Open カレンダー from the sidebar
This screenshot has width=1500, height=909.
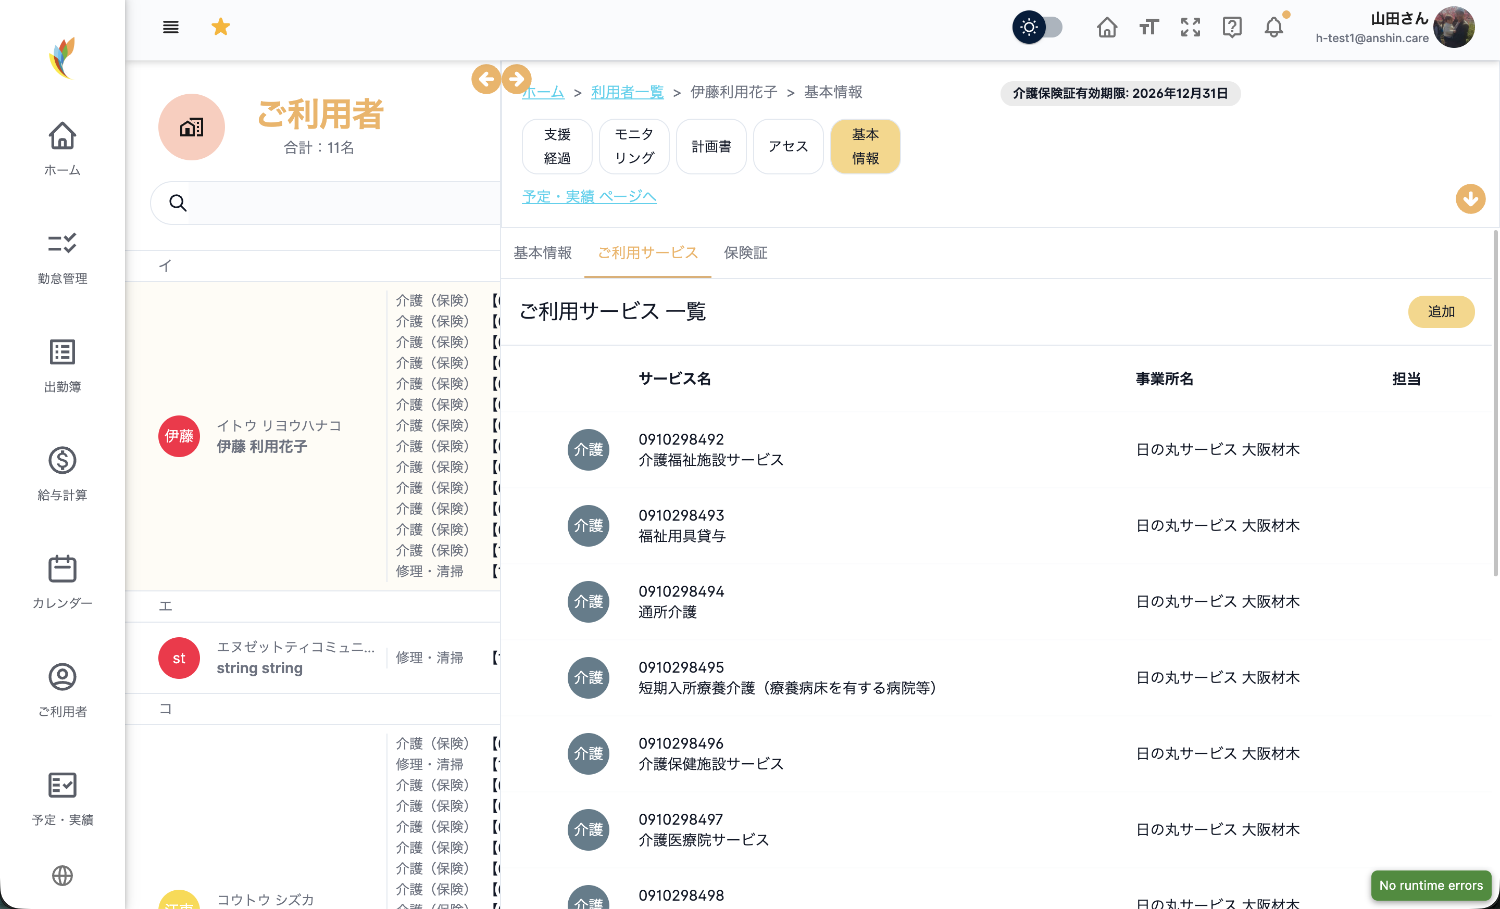(62, 582)
